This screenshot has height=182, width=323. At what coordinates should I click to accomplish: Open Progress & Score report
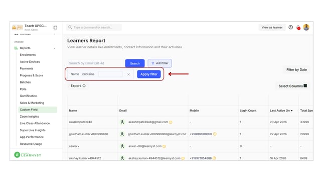(x=31, y=75)
